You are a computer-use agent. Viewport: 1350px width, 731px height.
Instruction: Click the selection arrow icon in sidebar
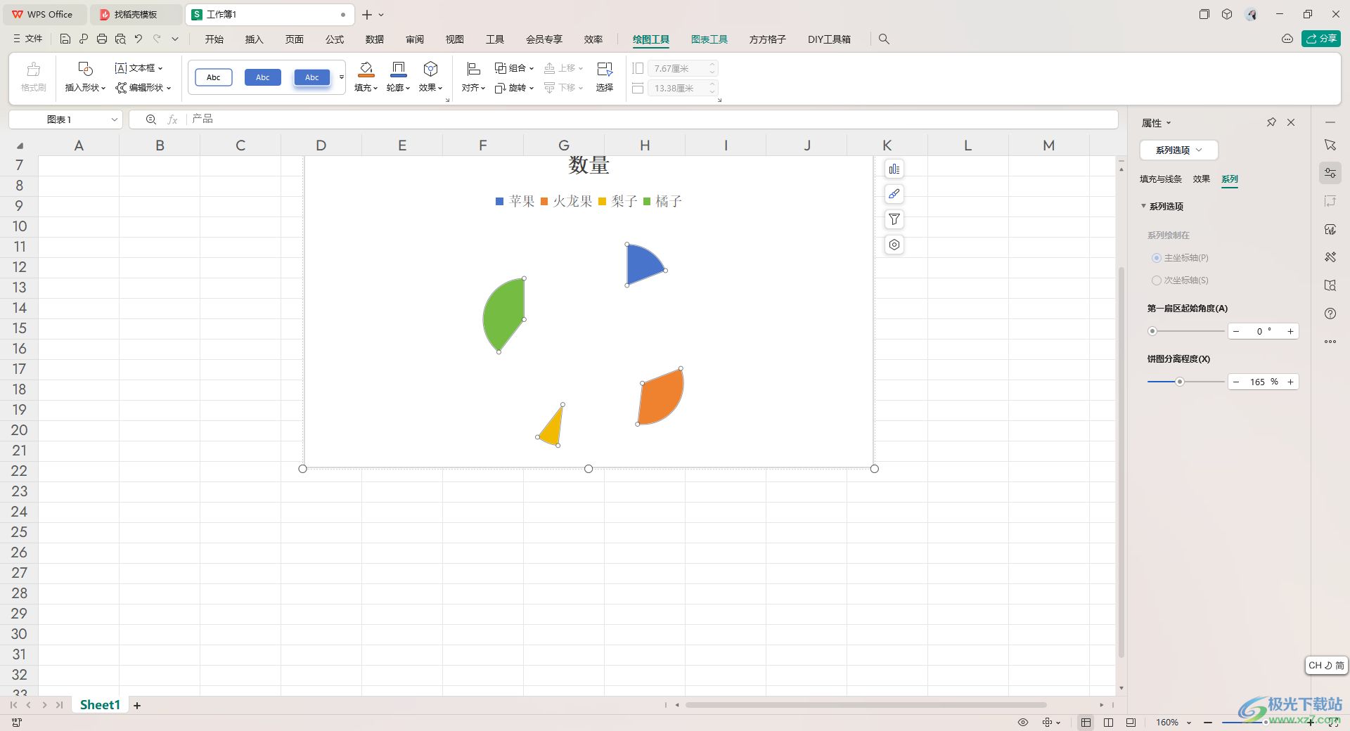pos(1330,145)
